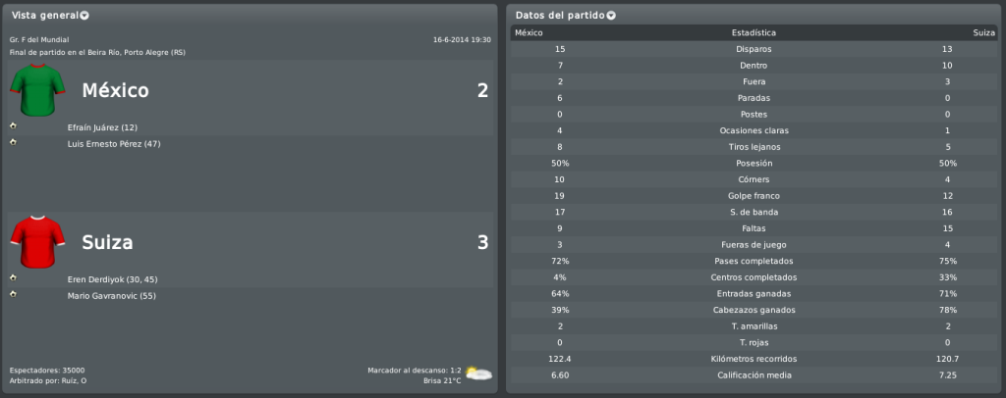Click the partly cloudy weather icon

click(478, 373)
